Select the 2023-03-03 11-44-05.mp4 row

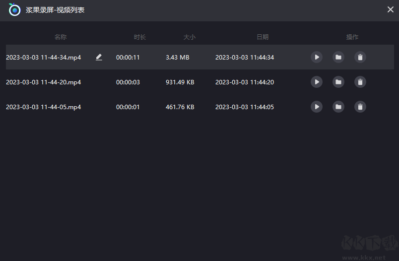[43, 107]
